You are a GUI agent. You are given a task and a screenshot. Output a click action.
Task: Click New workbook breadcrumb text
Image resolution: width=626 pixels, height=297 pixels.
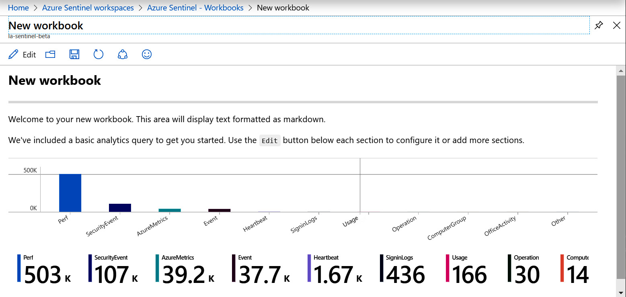[x=283, y=8]
